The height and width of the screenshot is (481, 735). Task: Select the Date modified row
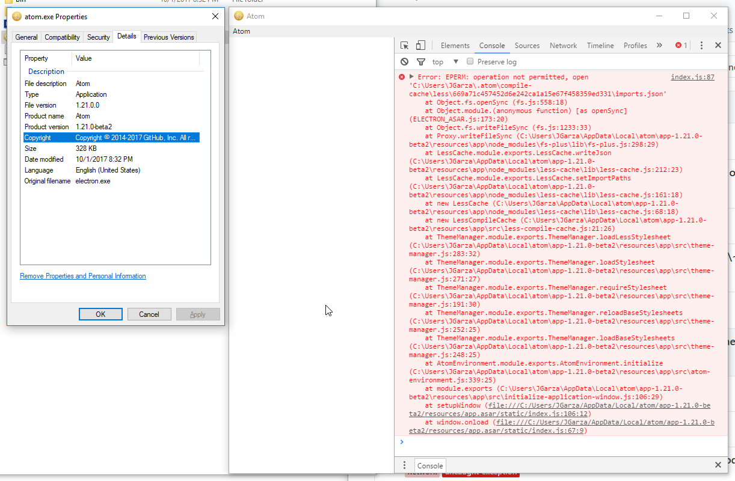tap(111, 159)
